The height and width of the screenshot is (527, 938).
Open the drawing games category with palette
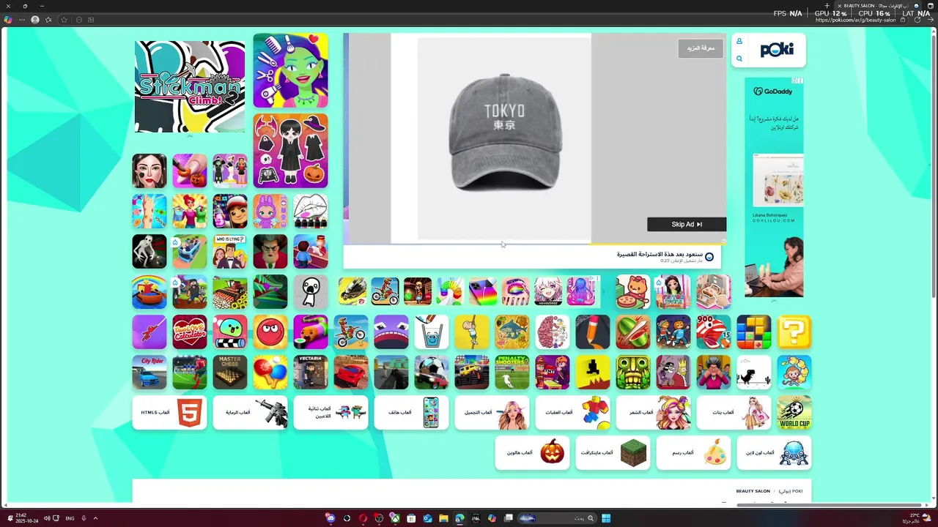[x=694, y=453]
